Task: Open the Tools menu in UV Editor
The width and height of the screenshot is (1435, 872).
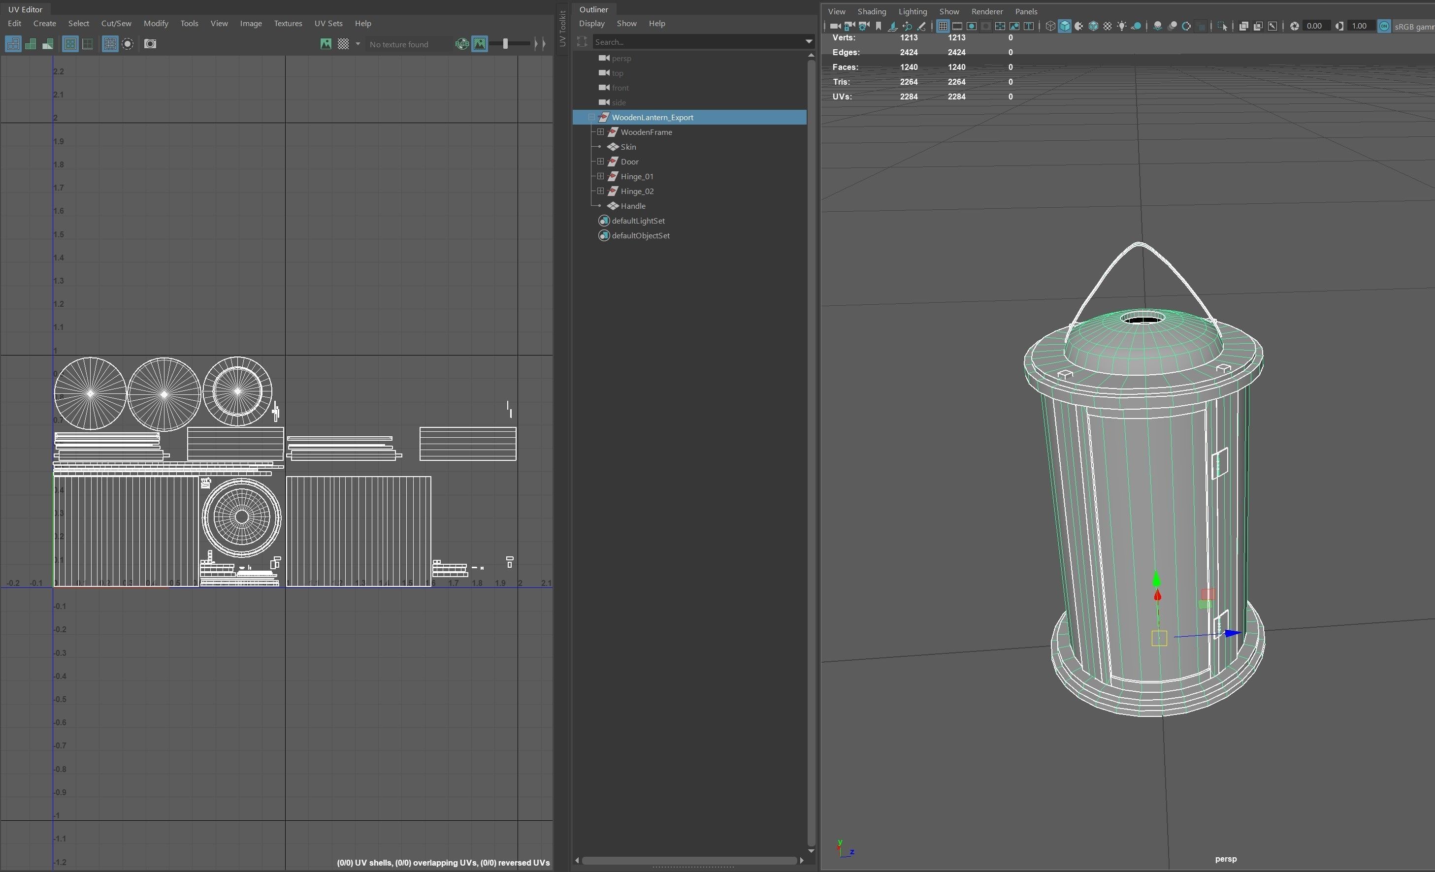Action: coord(189,23)
